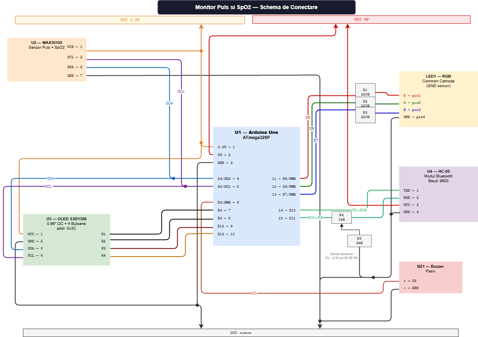
Task: Click Arduino pin 'D8 — 8'
Action: (224, 218)
